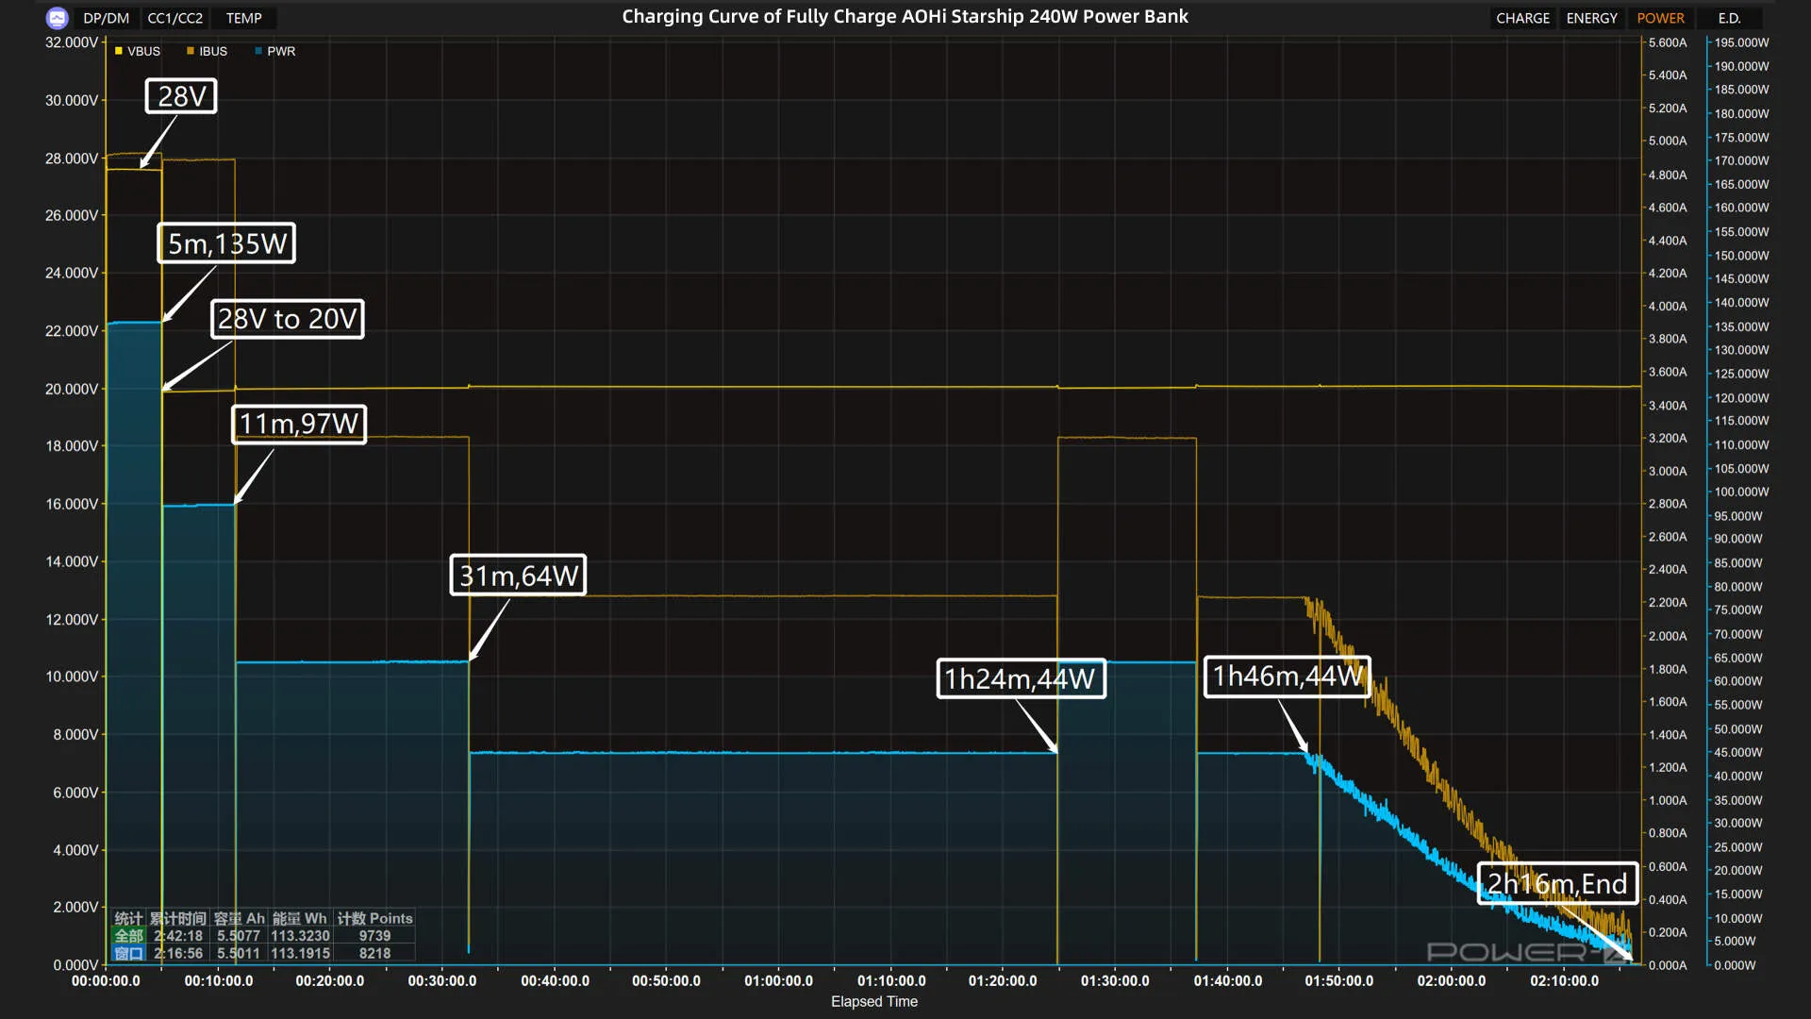Switch to the CHARGE tab

(1522, 18)
